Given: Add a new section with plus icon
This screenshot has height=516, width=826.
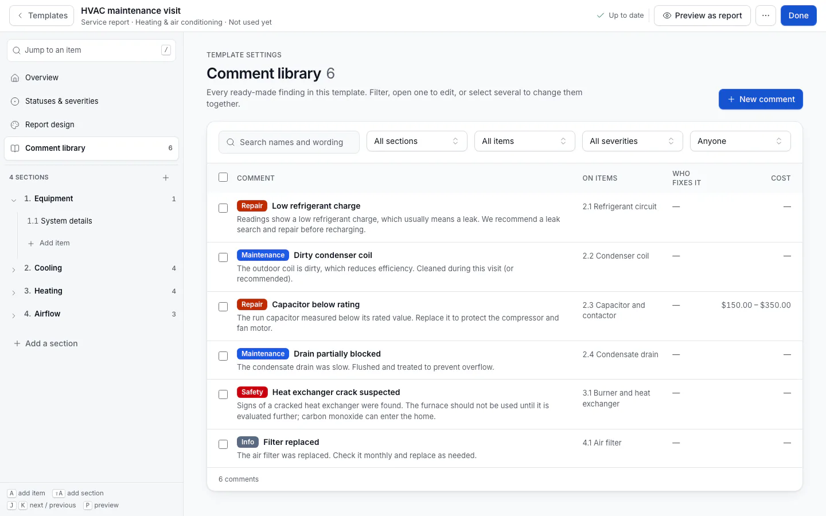Looking at the screenshot, I should tap(166, 178).
